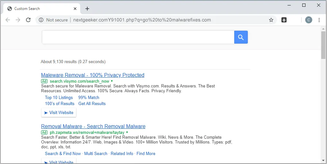Click the Ad badge next to ph.zapmeta.ws

tap(44, 132)
